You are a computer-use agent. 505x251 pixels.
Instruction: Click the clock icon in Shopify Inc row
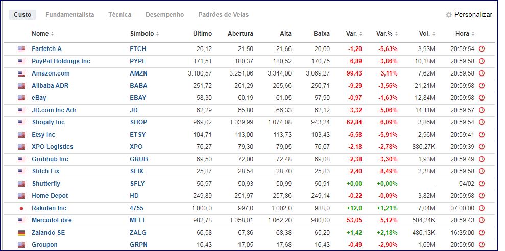pyautogui.click(x=482, y=122)
